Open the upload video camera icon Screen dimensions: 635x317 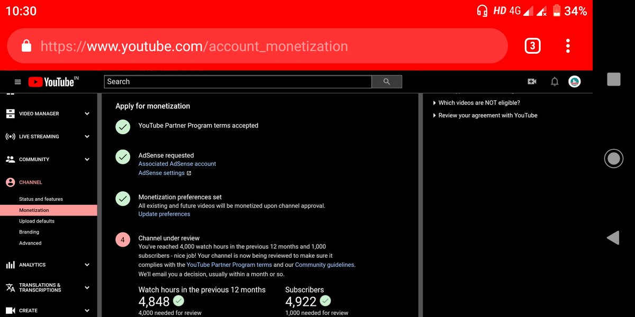tap(532, 81)
